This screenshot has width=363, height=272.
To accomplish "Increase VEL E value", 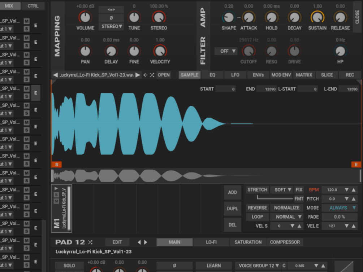I will click(354, 226).
